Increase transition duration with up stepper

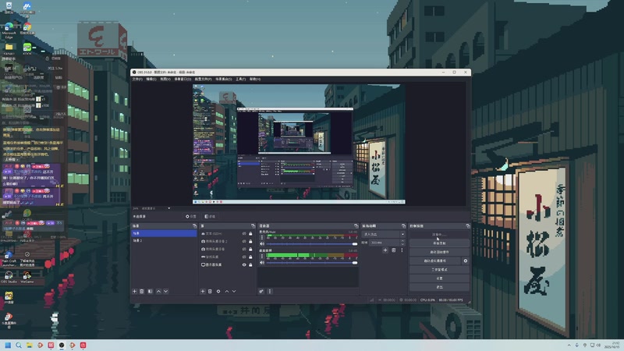coord(402,241)
